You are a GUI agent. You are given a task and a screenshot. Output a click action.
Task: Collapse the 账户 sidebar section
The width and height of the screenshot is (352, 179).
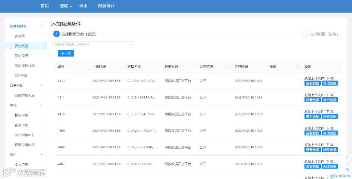point(41,155)
